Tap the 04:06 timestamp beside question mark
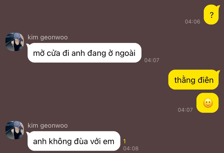This screenshot has height=153, width=224. coord(192,22)
